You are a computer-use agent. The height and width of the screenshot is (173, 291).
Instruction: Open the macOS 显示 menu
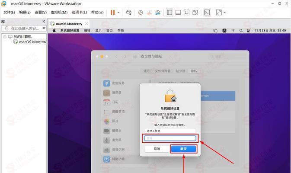(x=98, y=30)
